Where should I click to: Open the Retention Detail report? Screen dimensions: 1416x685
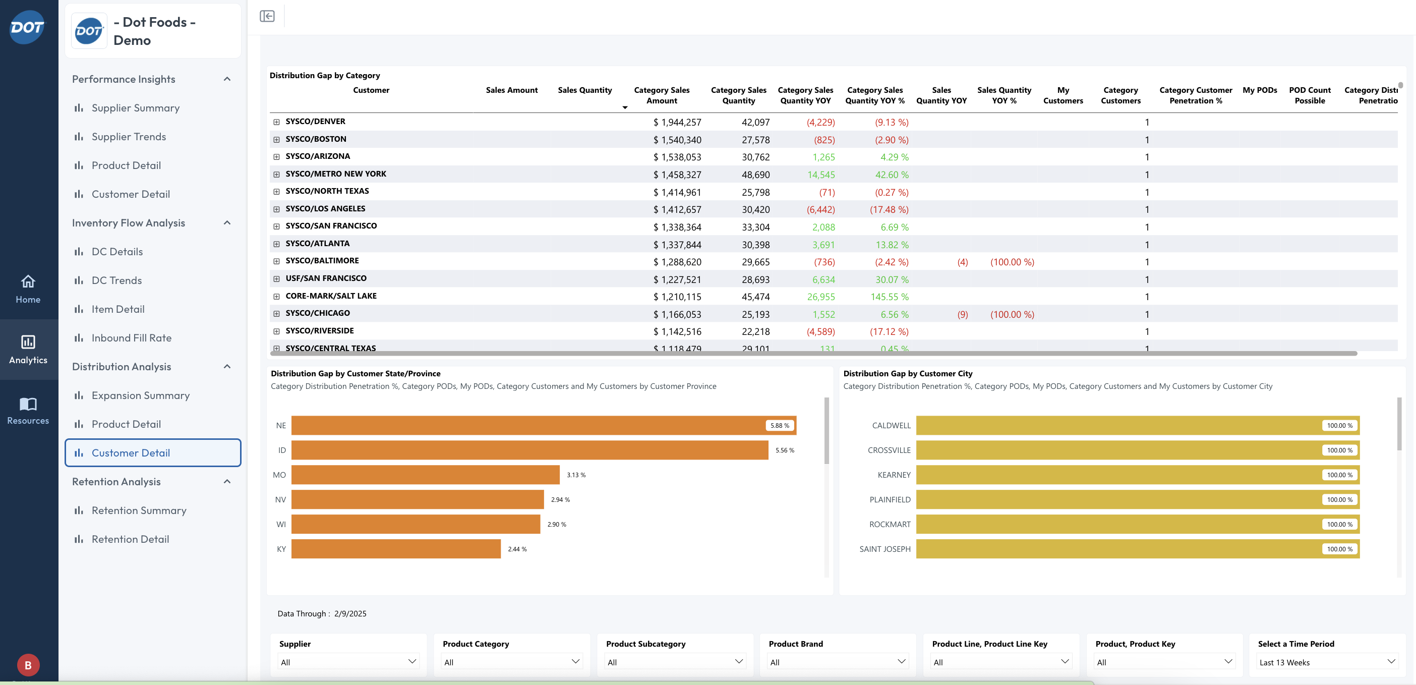click(130, 539)
